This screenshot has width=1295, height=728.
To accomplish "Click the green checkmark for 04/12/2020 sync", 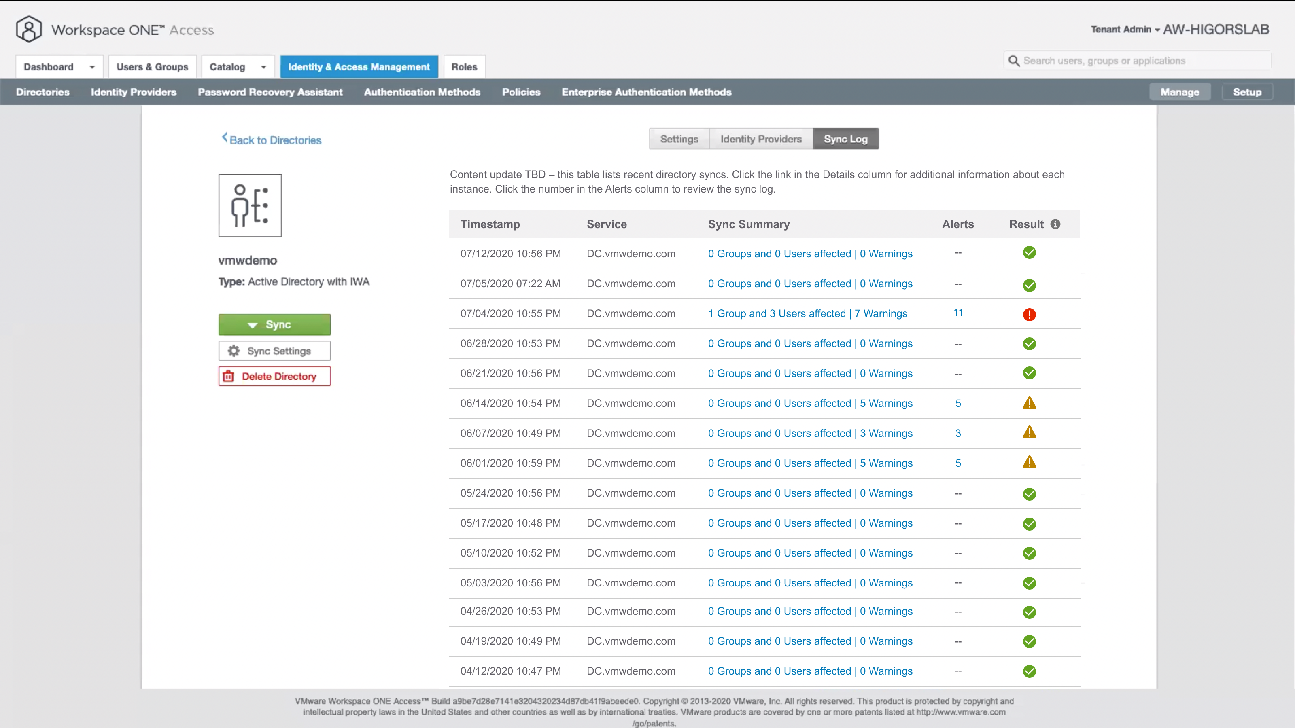I will 1029,671.
